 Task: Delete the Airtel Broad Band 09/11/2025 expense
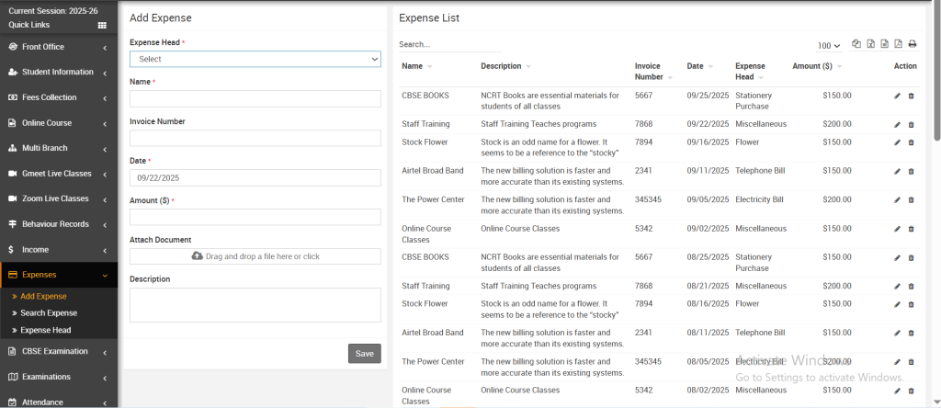(911, 171)
